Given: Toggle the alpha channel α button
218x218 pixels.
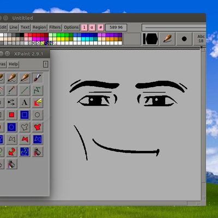Looking at the screenshot, I should click(92, 28).
